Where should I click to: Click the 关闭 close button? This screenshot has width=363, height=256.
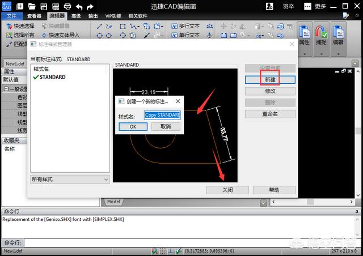[x=227, y=190]
